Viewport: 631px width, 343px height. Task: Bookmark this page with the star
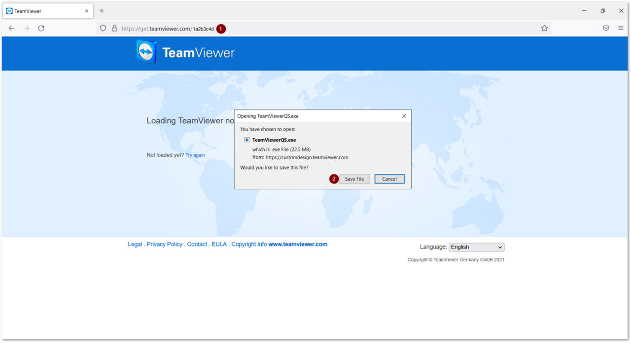(x=544, y=29)
